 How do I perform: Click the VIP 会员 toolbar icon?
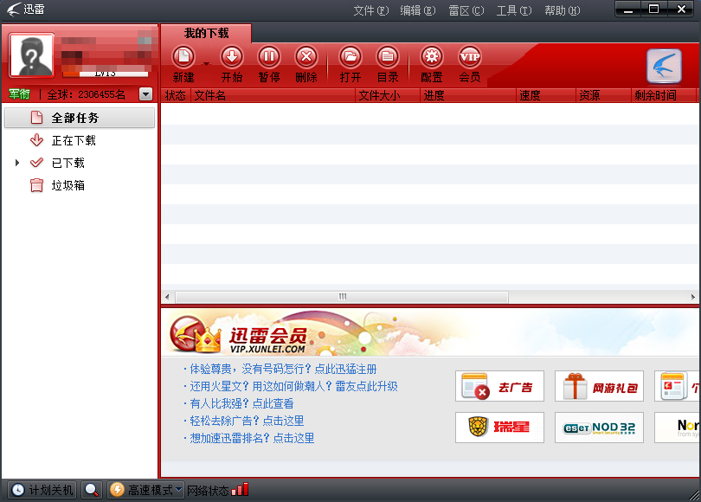click(x=470, y=57)
